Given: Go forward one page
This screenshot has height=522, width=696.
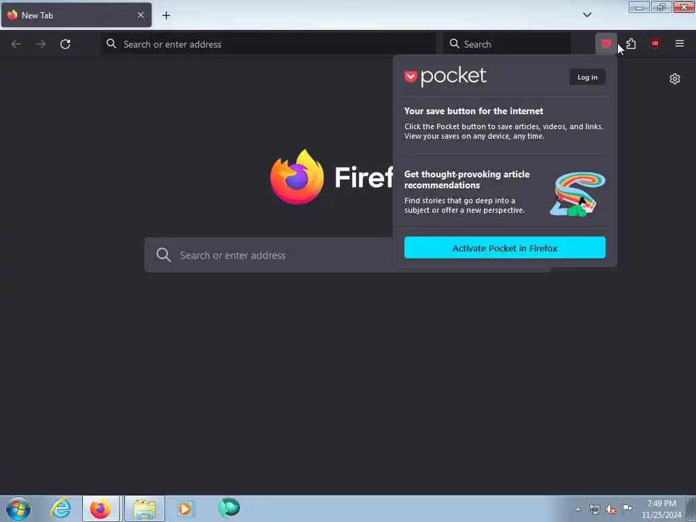Looking at the screenshot, I should point(41,44).
